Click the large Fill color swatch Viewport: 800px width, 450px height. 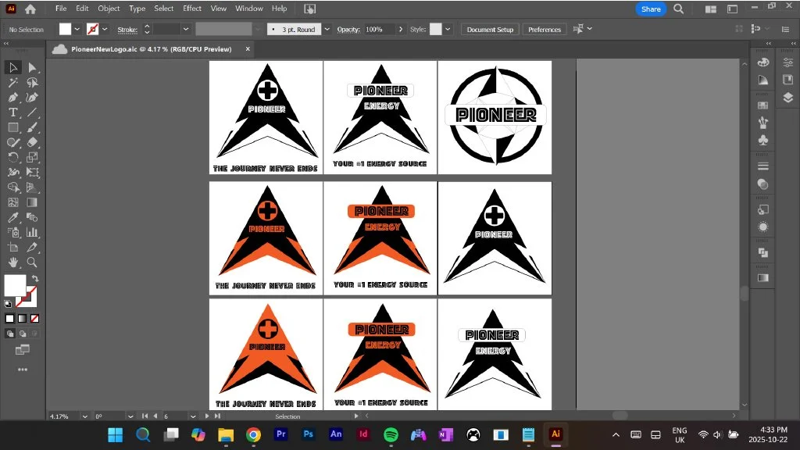(15, 285)
